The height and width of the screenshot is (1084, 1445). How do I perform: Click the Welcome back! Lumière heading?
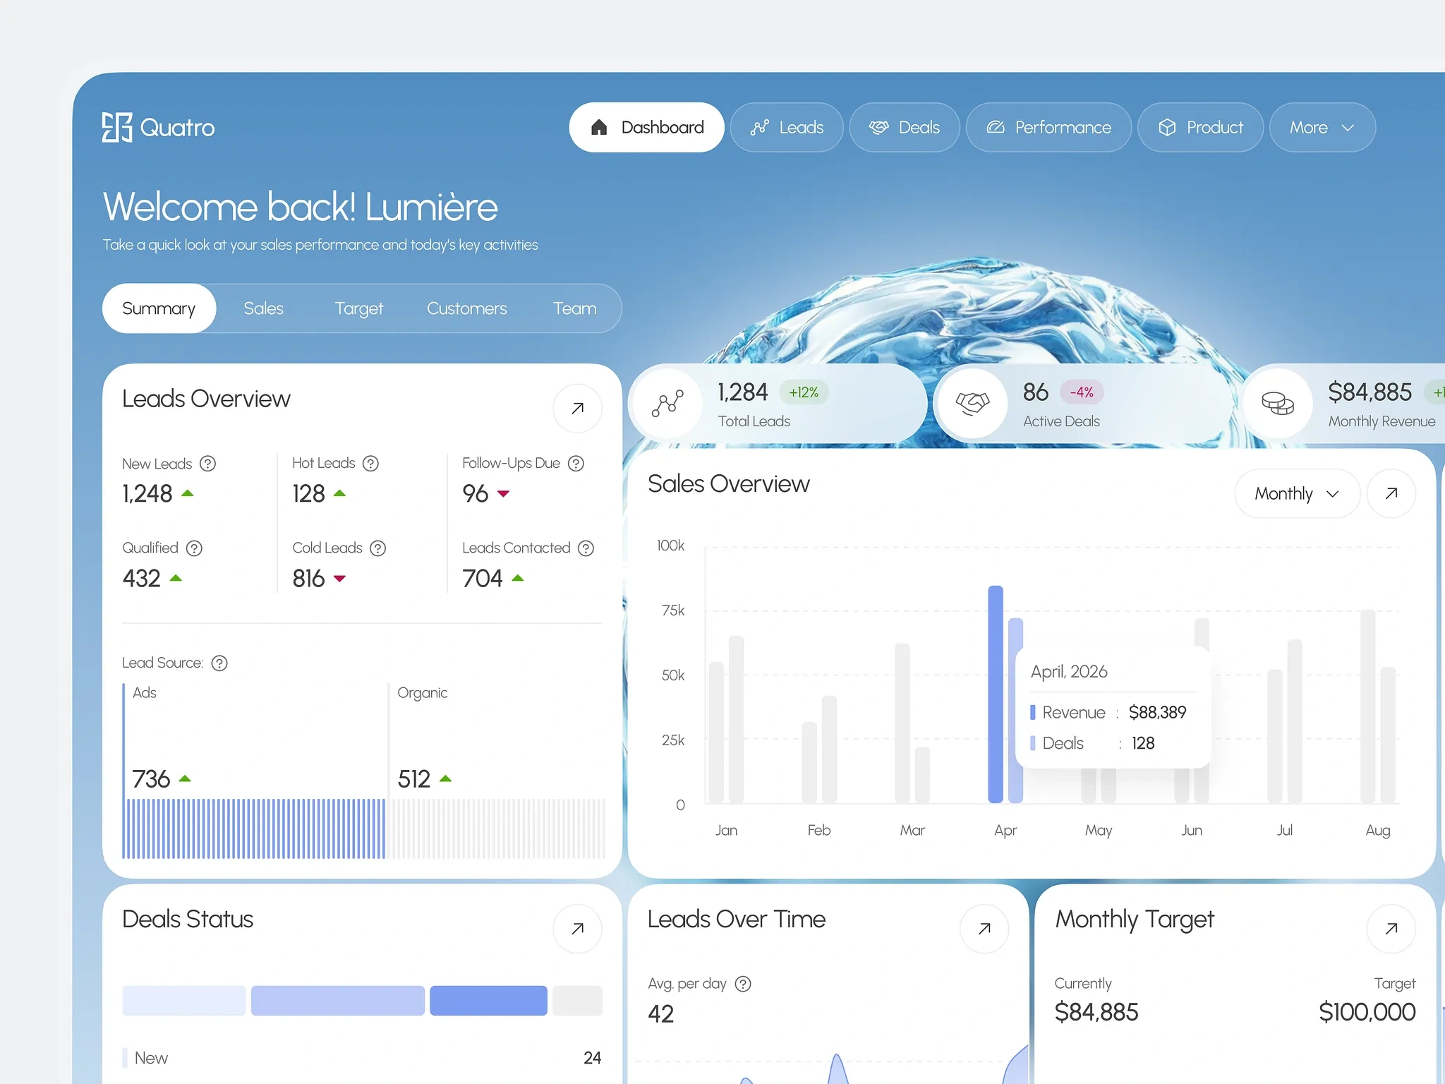[x=301, y=207]
